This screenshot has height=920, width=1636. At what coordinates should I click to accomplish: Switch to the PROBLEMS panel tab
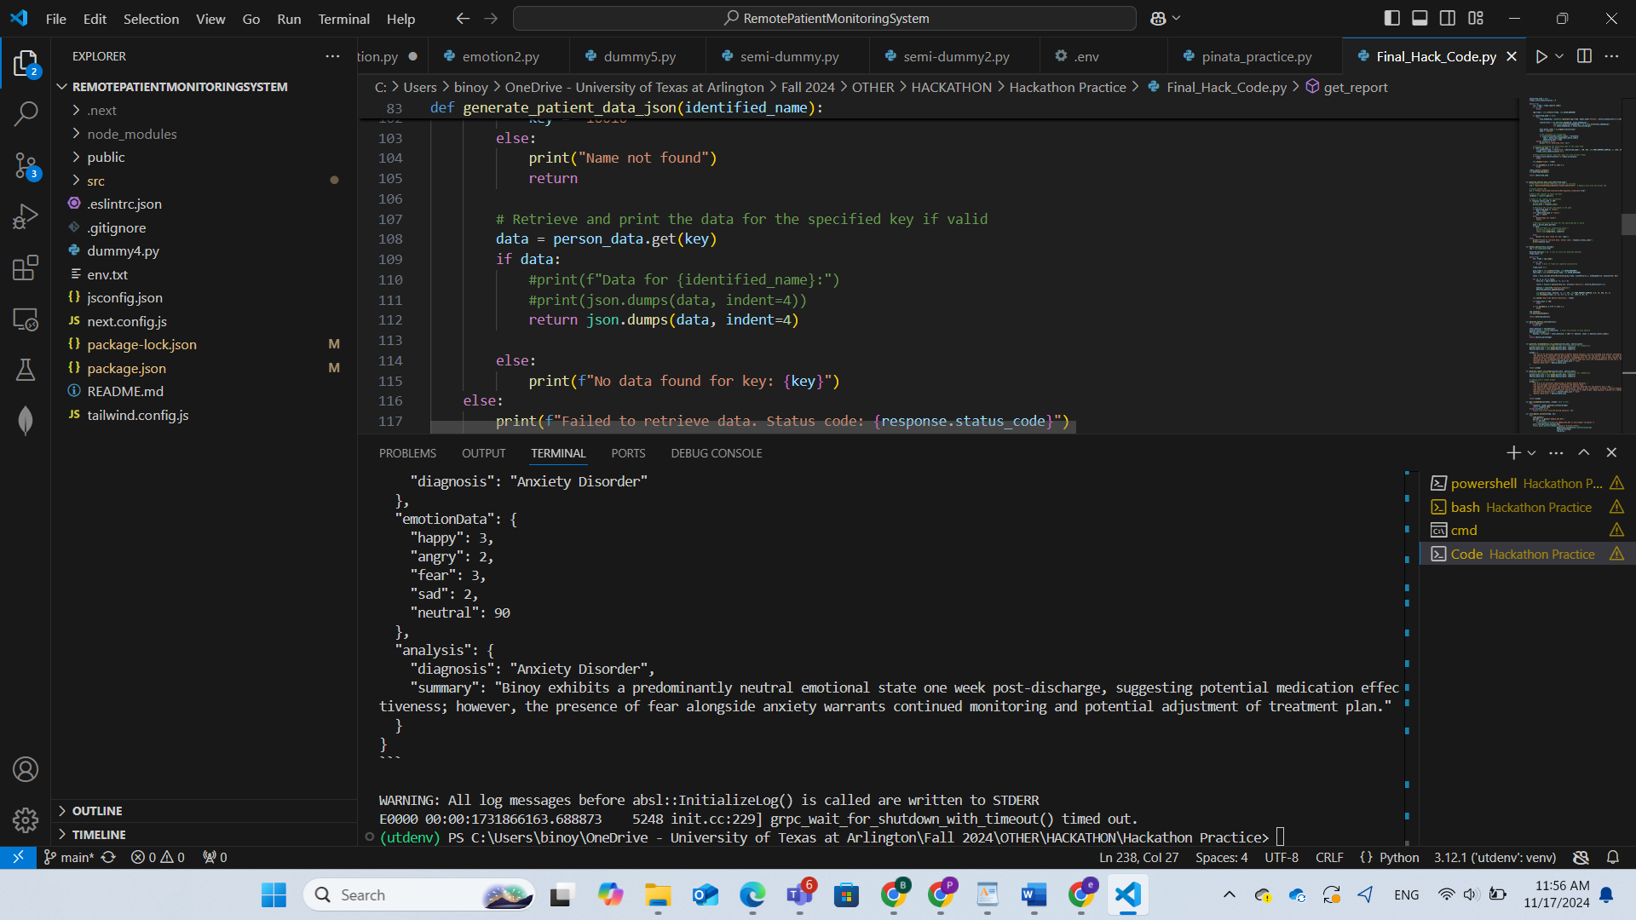(x=407, y=453)
